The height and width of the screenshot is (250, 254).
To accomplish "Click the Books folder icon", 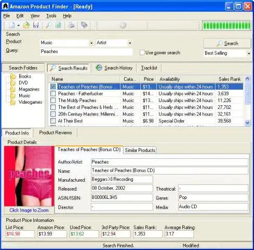I will pos(13,77).
